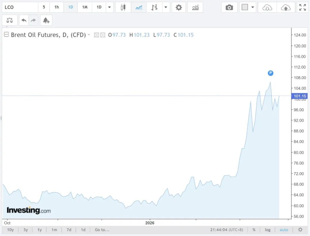Click the load chart cloud download icon
This screenshot has height=236, width=310.
tap(267, 7)
